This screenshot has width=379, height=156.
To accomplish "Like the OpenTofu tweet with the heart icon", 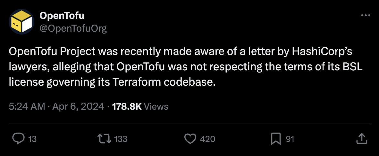I will tap(190, 139).
